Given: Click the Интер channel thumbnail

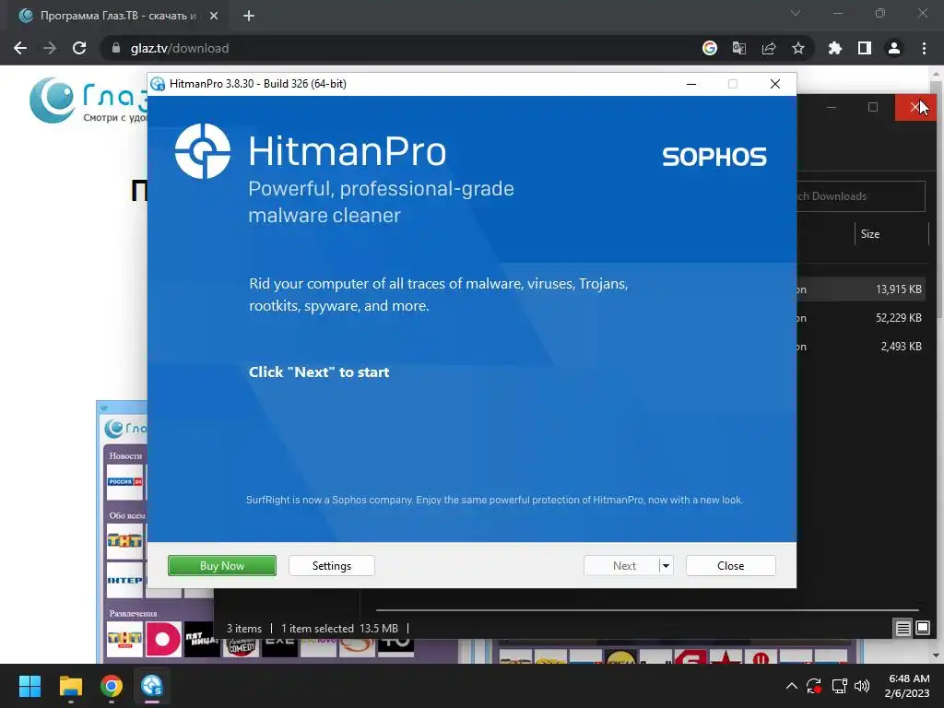Looking at the screenshot, I should pos(125,580).
